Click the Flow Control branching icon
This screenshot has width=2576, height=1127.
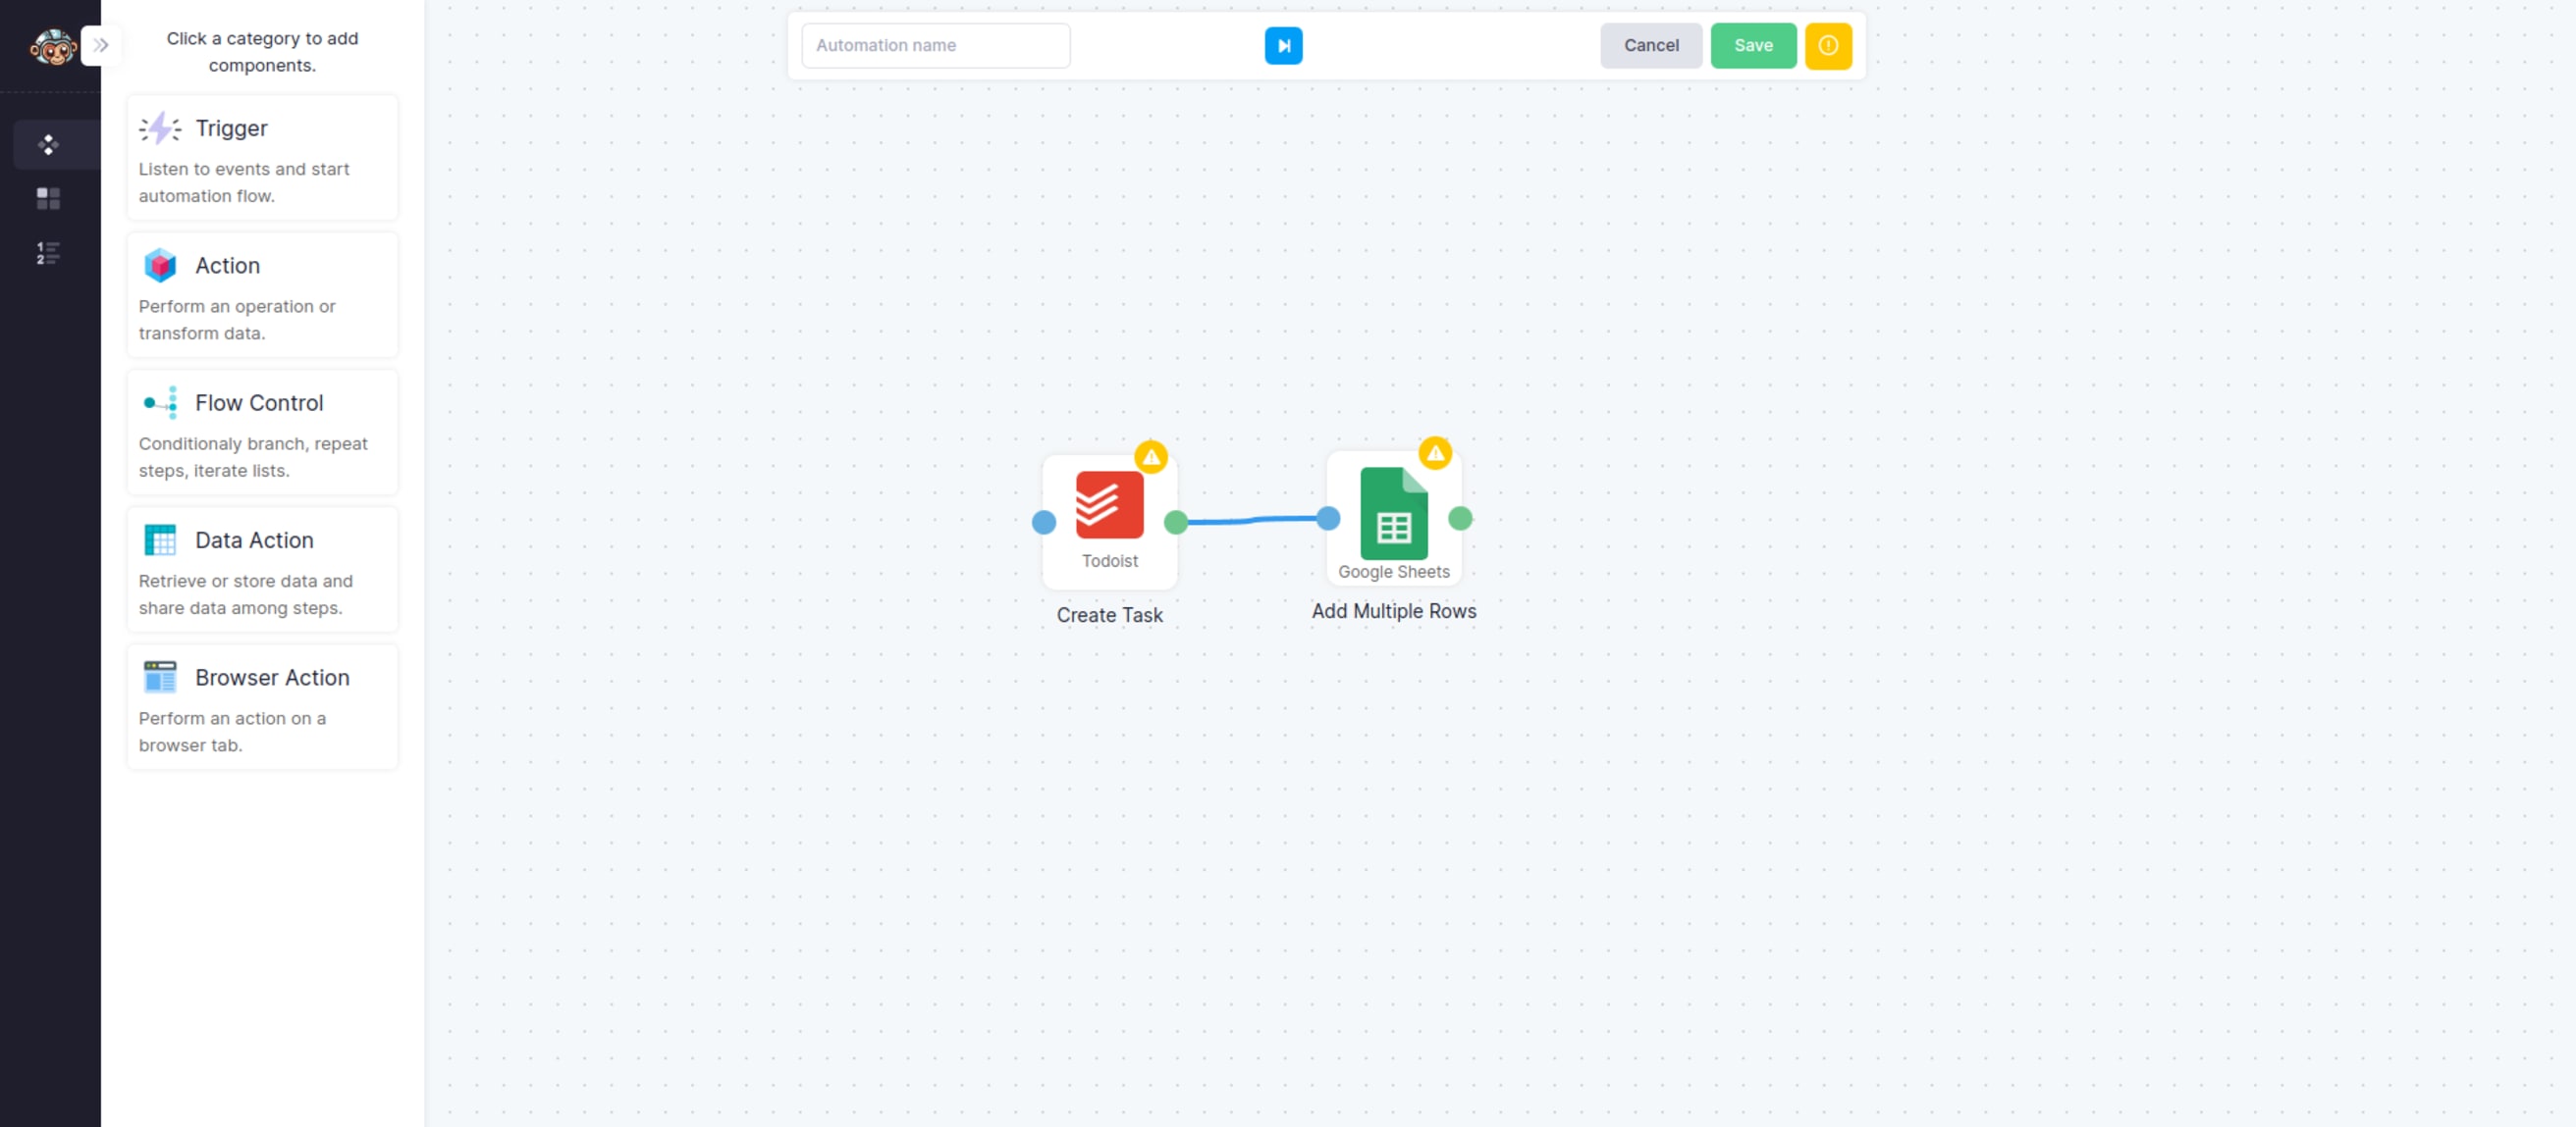pyautogui.click(x=161, y=403)
